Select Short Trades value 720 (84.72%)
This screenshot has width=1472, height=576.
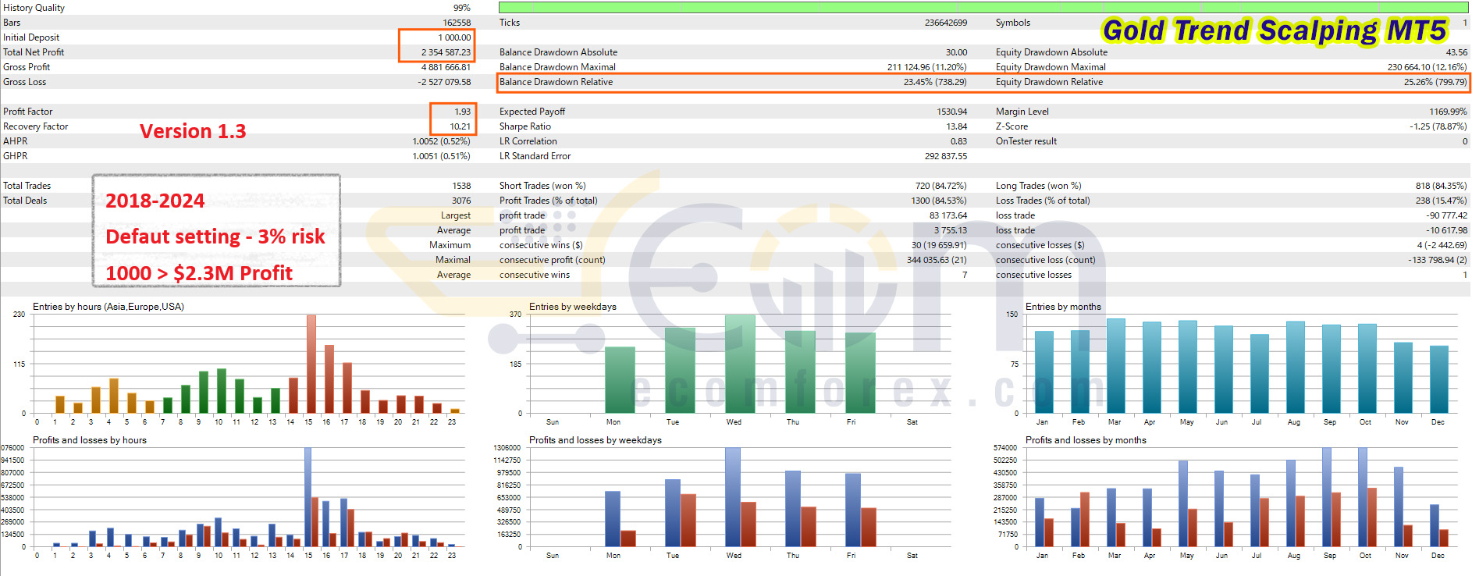tap(940, 186)
